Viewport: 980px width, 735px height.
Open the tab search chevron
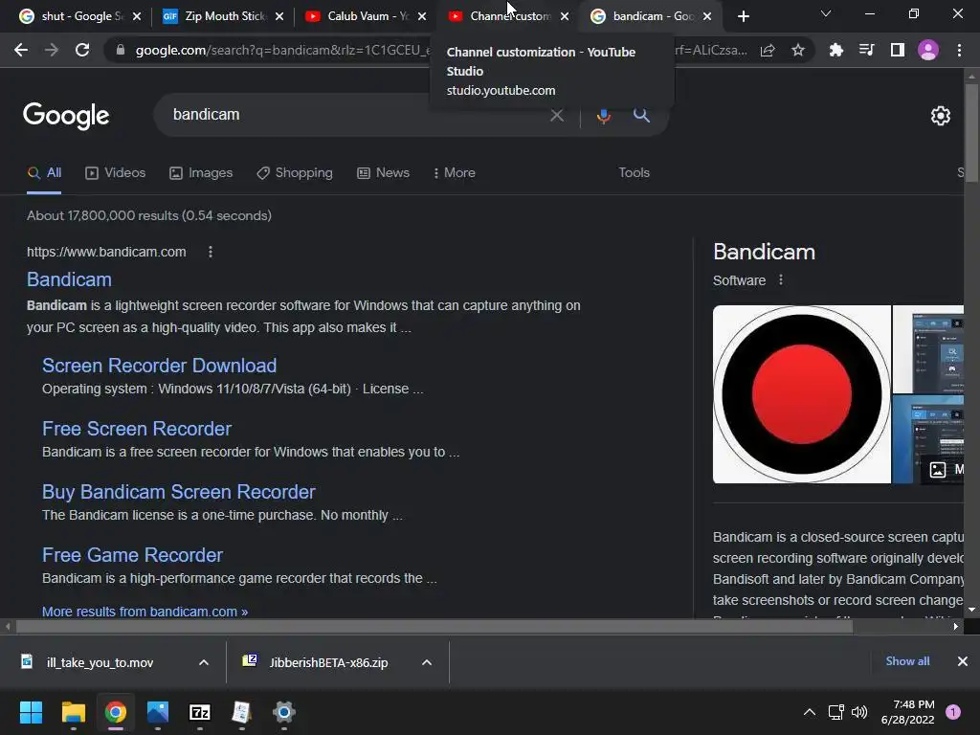coord(826,13)
